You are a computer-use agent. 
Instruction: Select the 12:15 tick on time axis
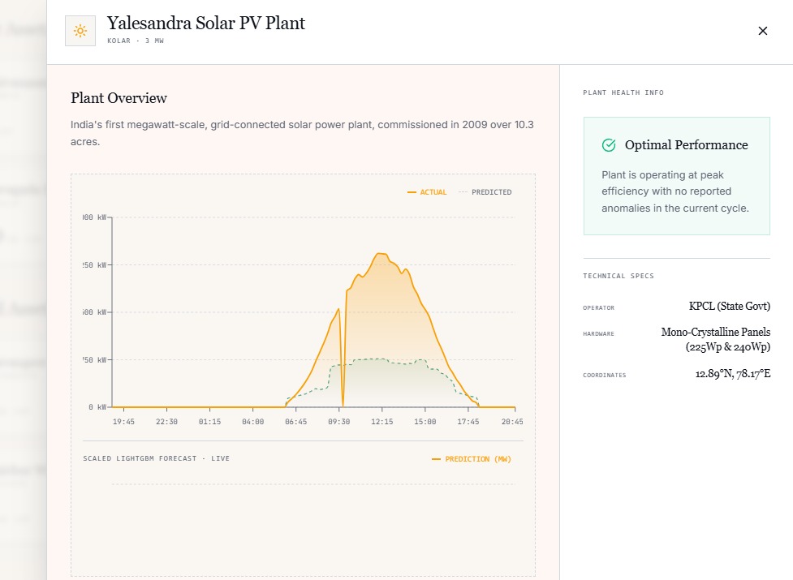click(381, 421)
